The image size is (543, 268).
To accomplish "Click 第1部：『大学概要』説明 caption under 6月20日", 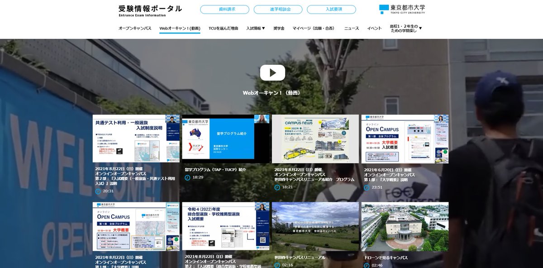I will point(386,180).
